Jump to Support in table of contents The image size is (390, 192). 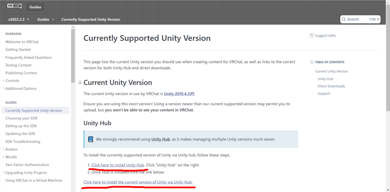pyautogui.click(x=324, y=94)
